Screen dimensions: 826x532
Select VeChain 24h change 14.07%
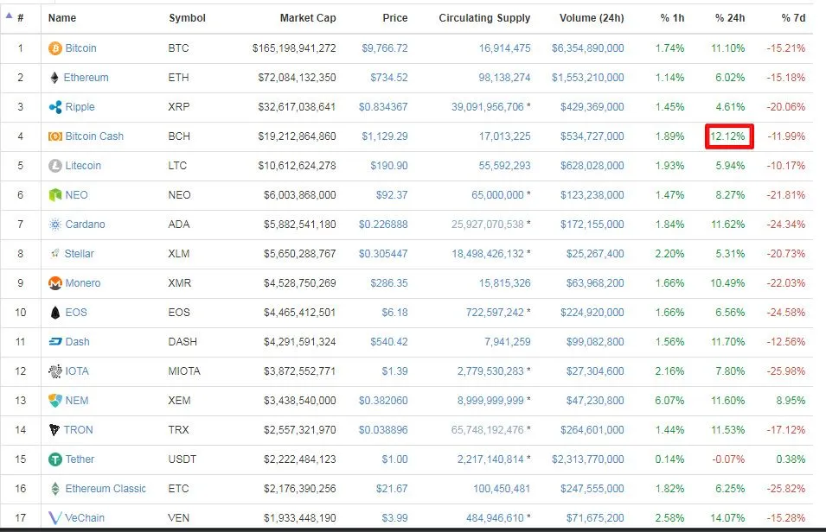727,518
